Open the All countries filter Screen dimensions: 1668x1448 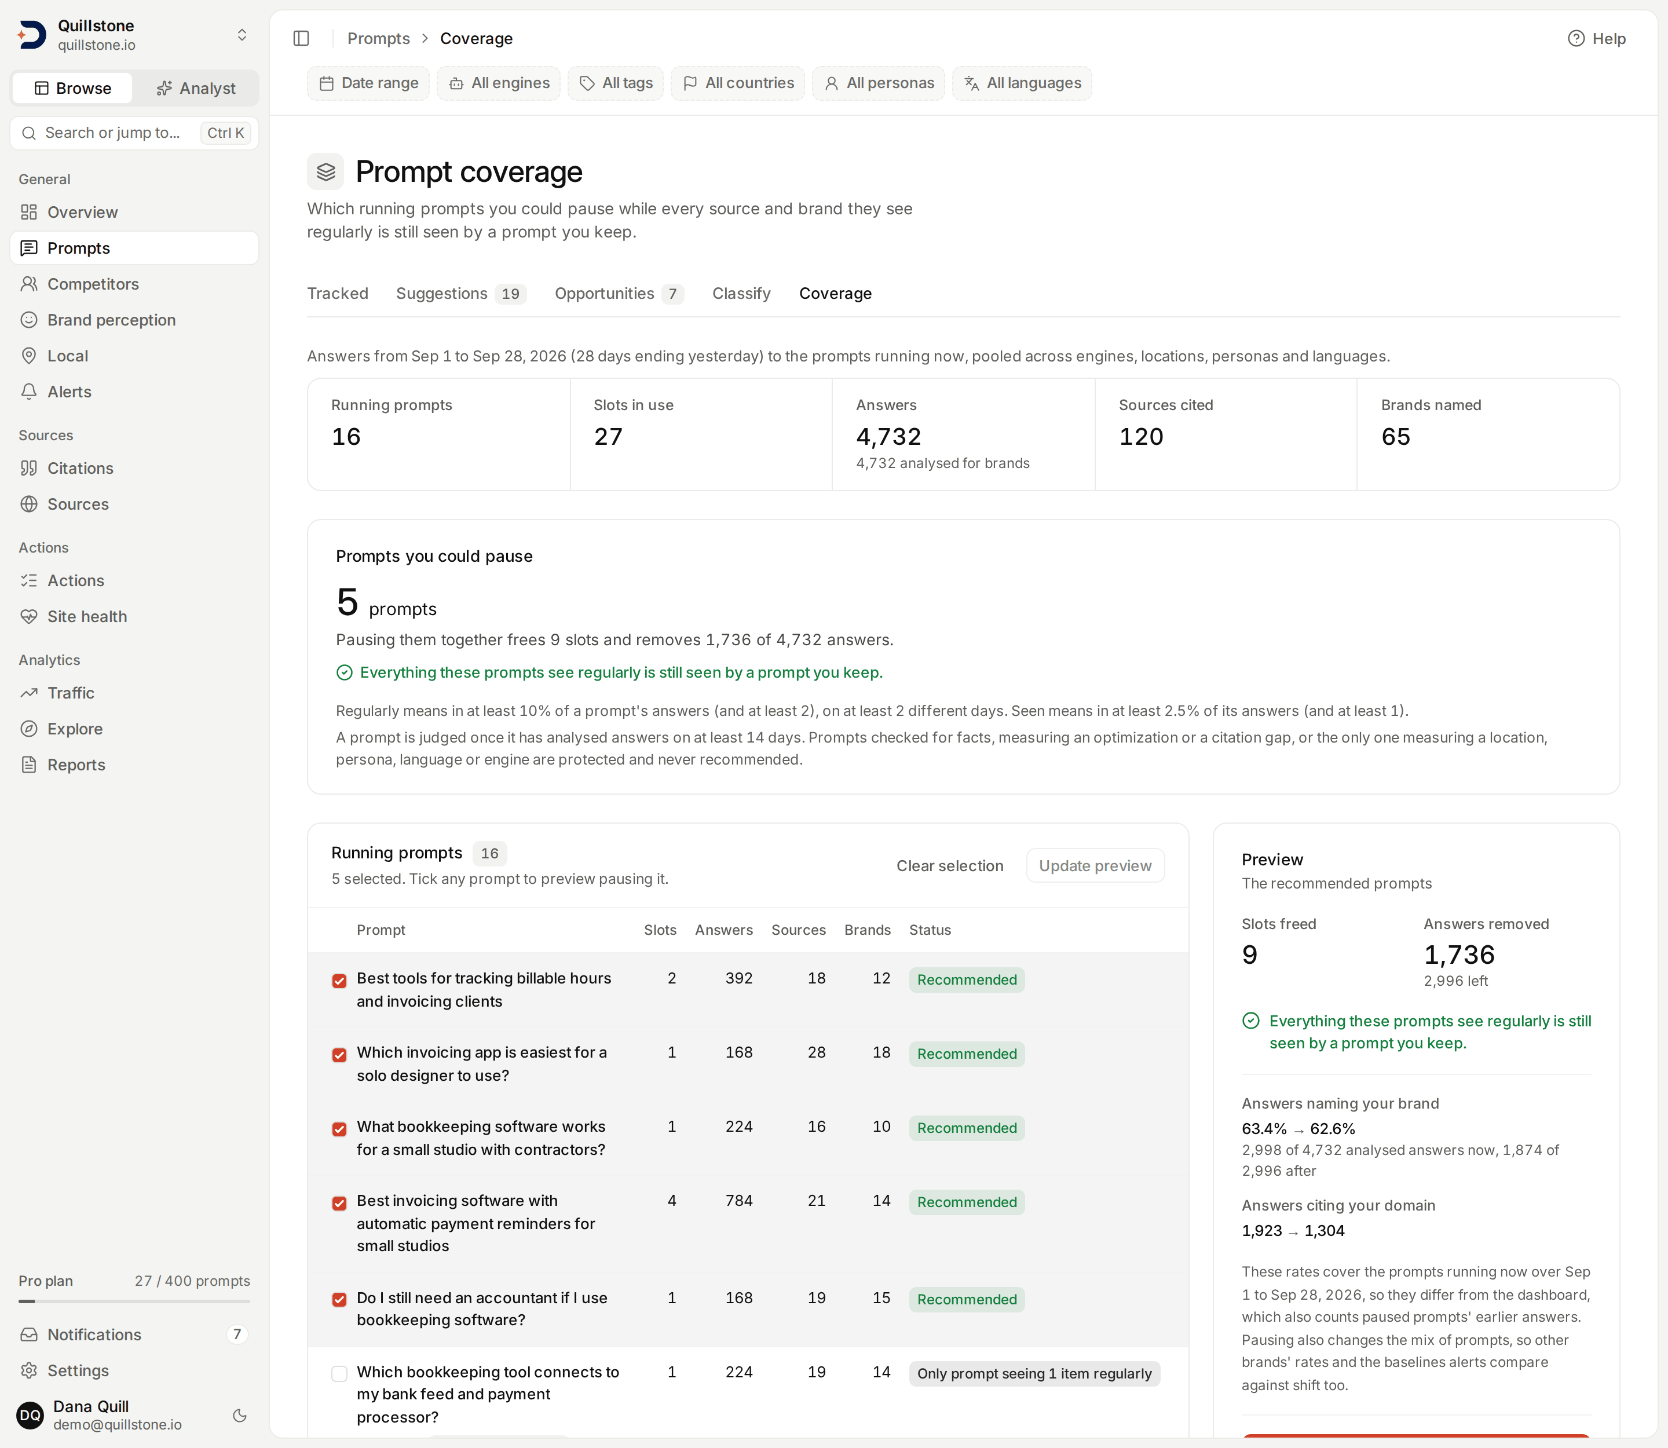pyautogui.click(x=738, y=83)
